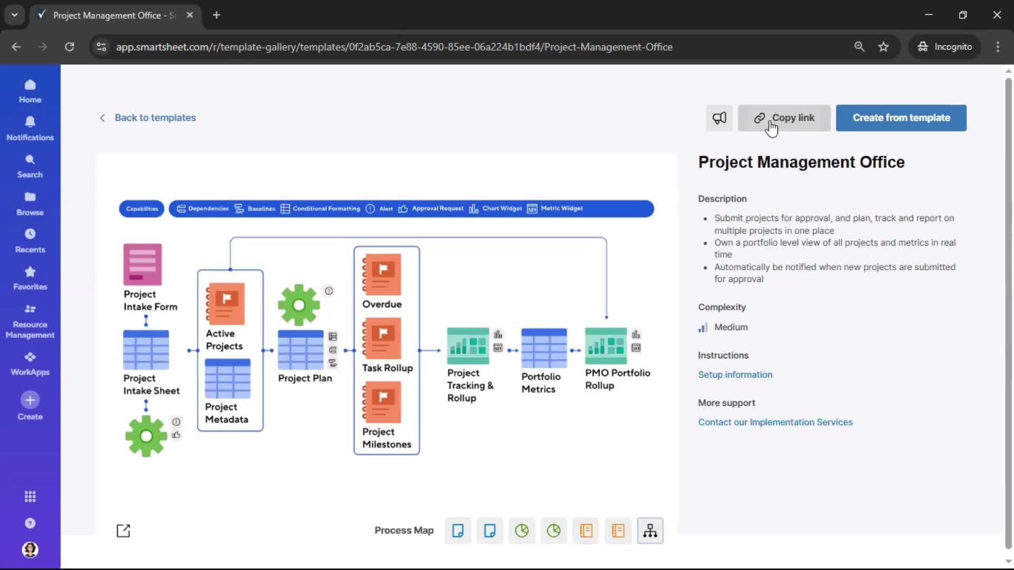Select the first orange report preview icon

tap(586, 530)
